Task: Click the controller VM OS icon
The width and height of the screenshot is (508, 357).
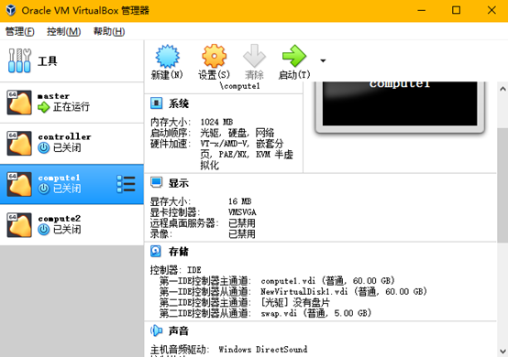Action: [19, 143]
